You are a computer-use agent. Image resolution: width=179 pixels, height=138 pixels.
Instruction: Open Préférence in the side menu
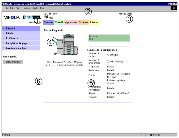click(x=21, y=38)
